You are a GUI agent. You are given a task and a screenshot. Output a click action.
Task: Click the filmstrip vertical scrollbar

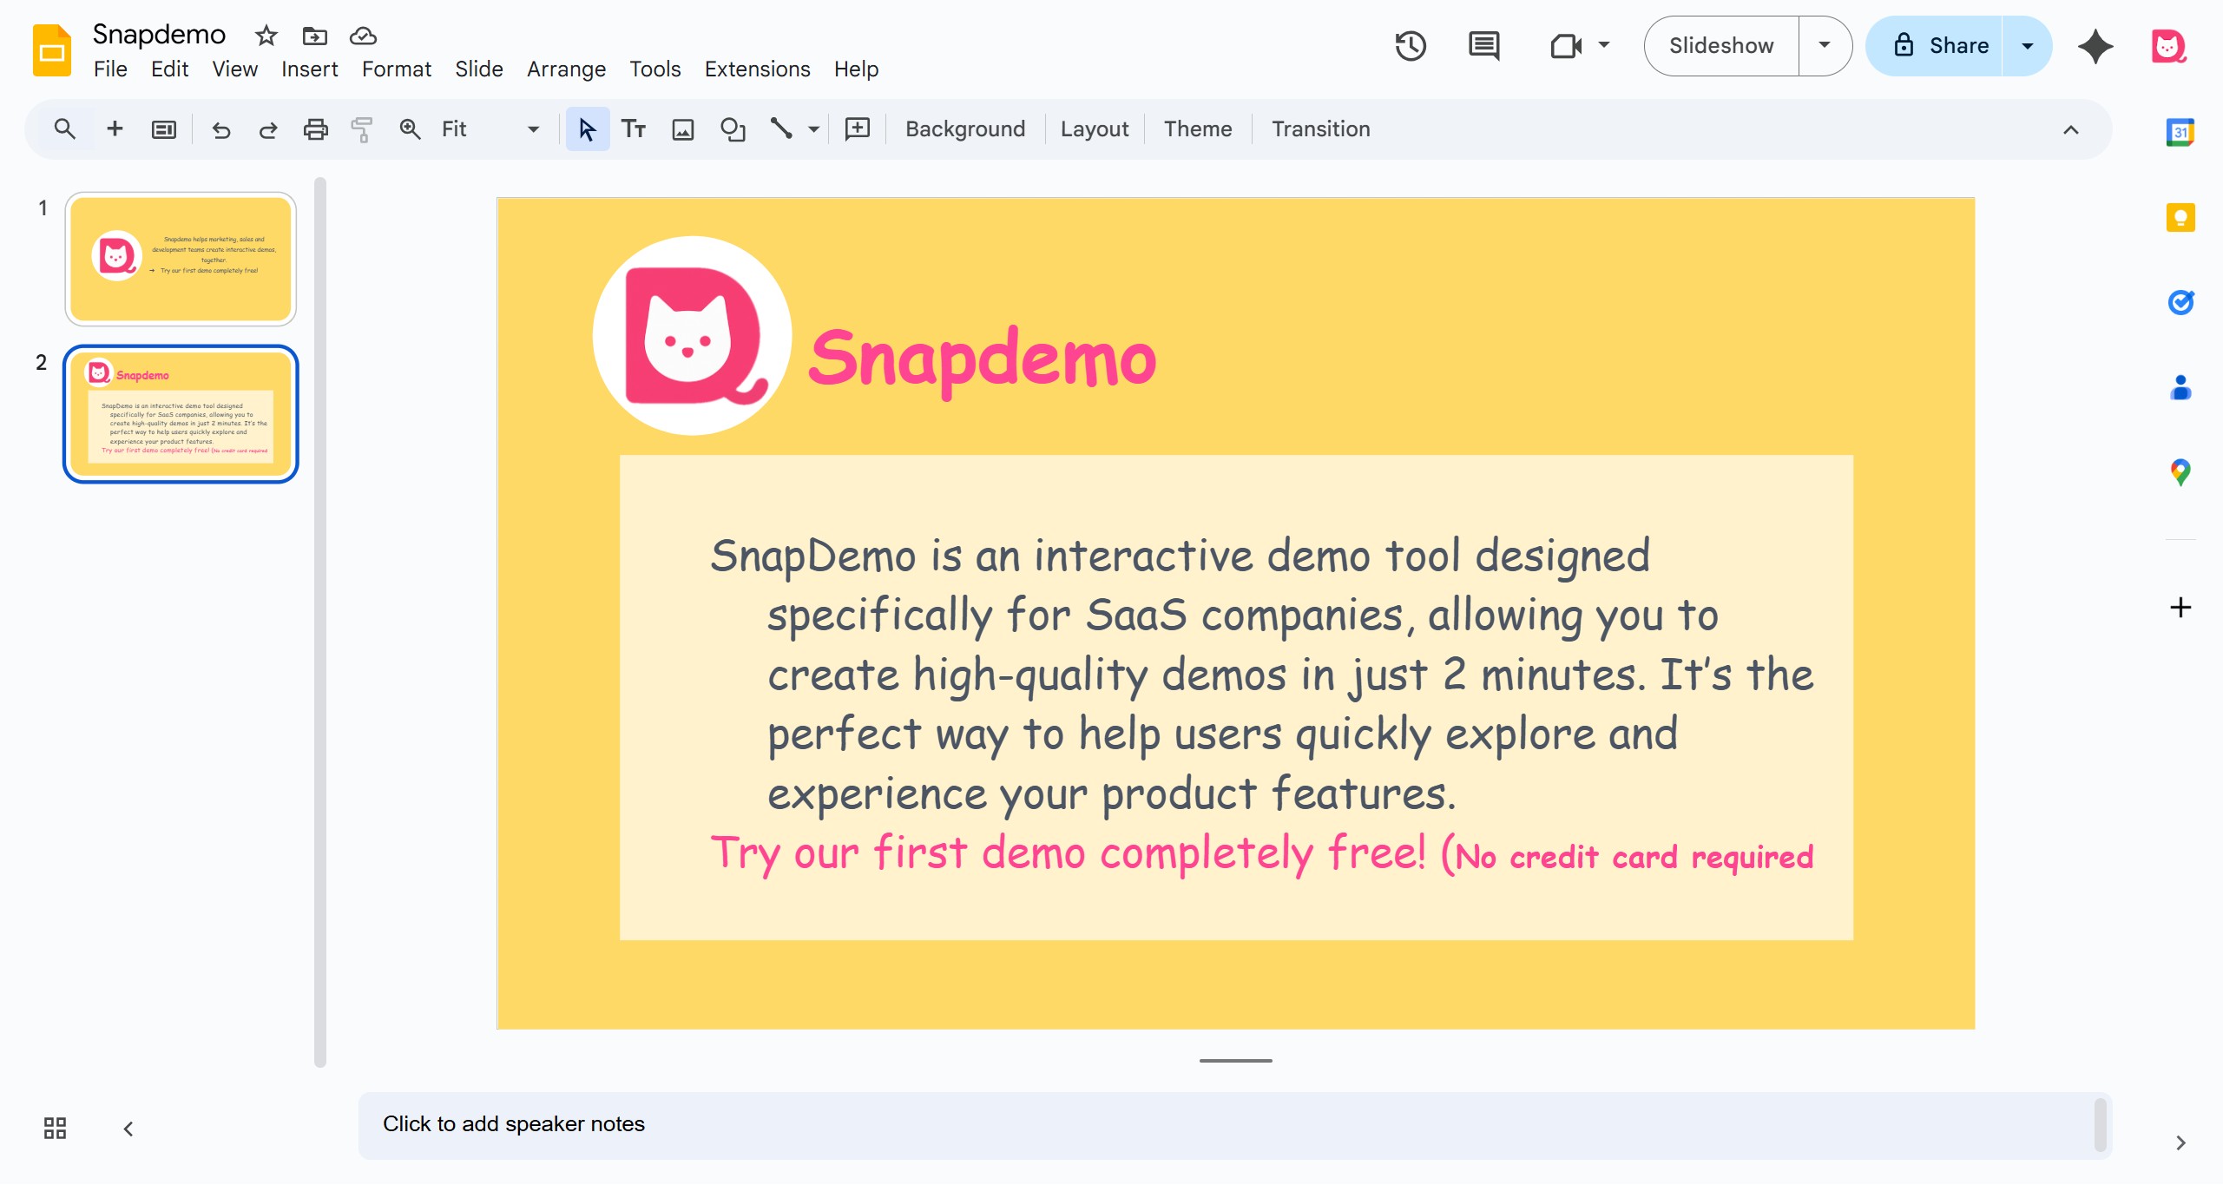[x=320, y=622]
